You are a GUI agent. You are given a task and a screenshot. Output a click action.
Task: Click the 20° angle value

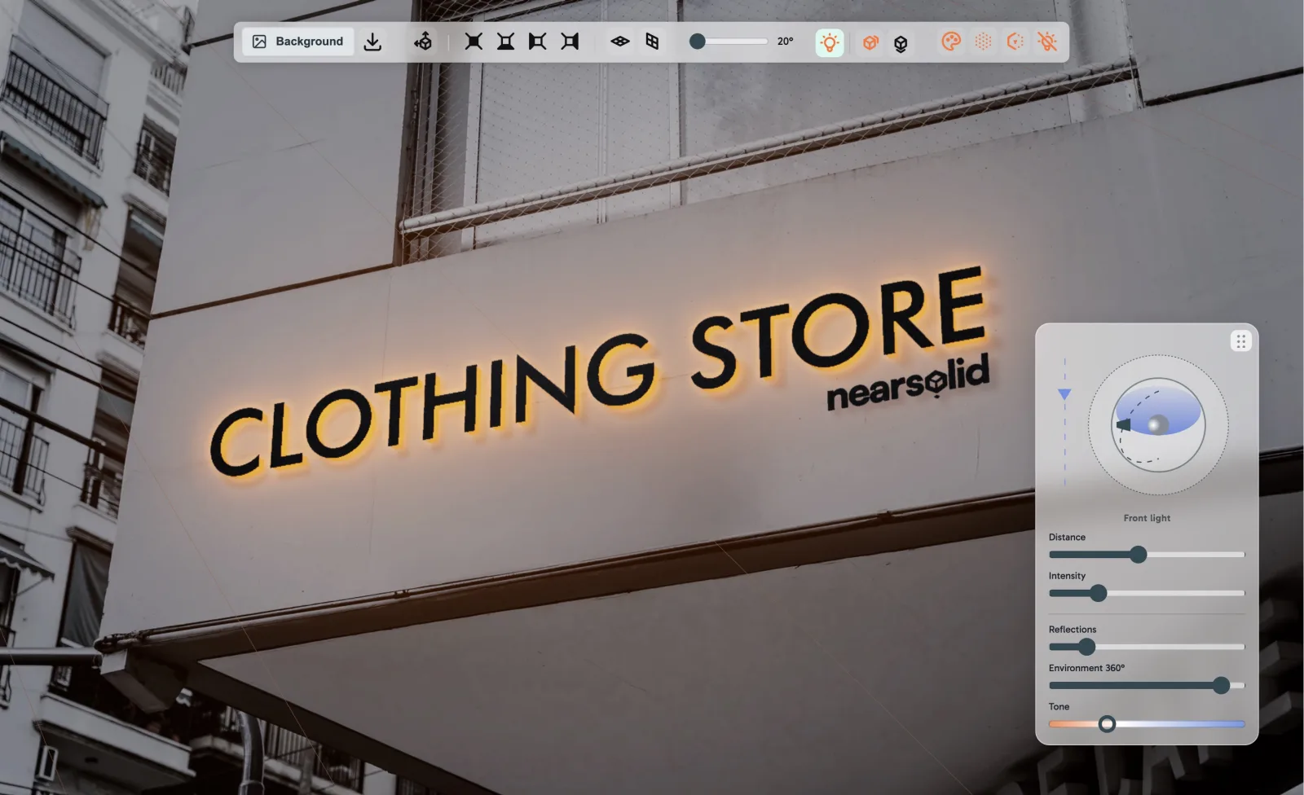pyautogui.click(x=785, y=42)
